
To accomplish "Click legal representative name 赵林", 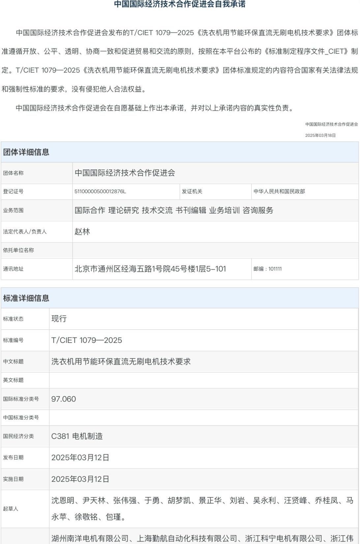I will coord(82,232).
